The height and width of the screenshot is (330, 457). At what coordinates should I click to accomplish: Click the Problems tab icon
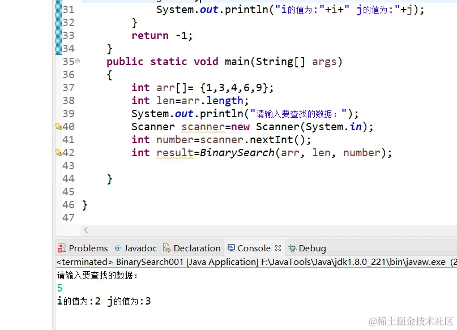tap(62, 248)
